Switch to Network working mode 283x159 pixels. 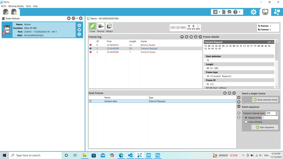[277, 12]
